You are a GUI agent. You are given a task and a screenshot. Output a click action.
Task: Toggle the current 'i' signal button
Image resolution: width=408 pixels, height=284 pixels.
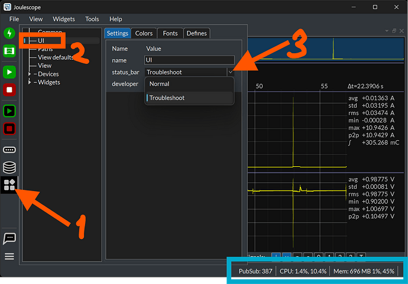[x=276, y=256]
